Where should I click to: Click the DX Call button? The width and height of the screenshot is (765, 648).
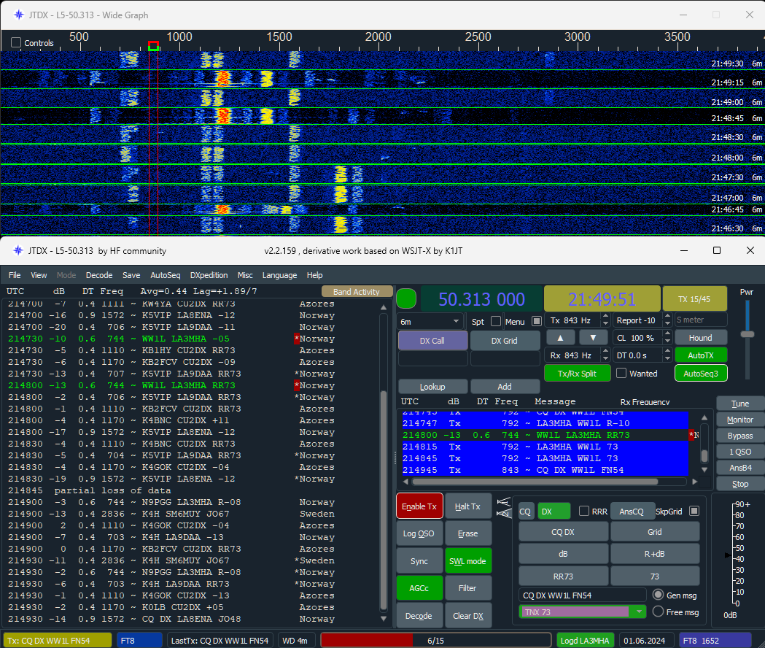[432, 340]
